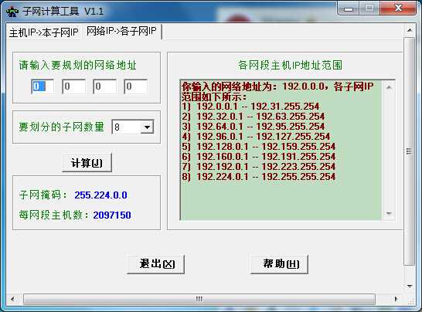Click the 各网段主机IP地址范围 heading
Screen dimensions: 422x312
point(290,65)
